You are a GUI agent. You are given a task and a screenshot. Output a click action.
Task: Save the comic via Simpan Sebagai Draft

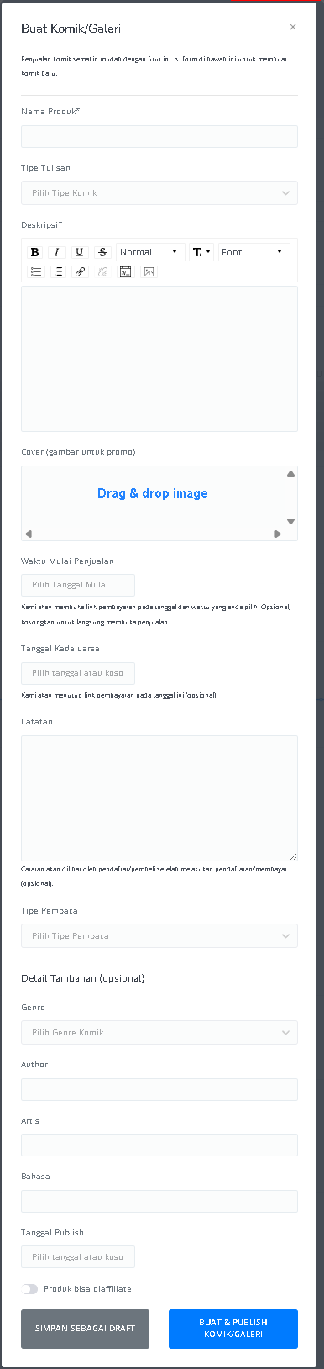[85, 1329]
